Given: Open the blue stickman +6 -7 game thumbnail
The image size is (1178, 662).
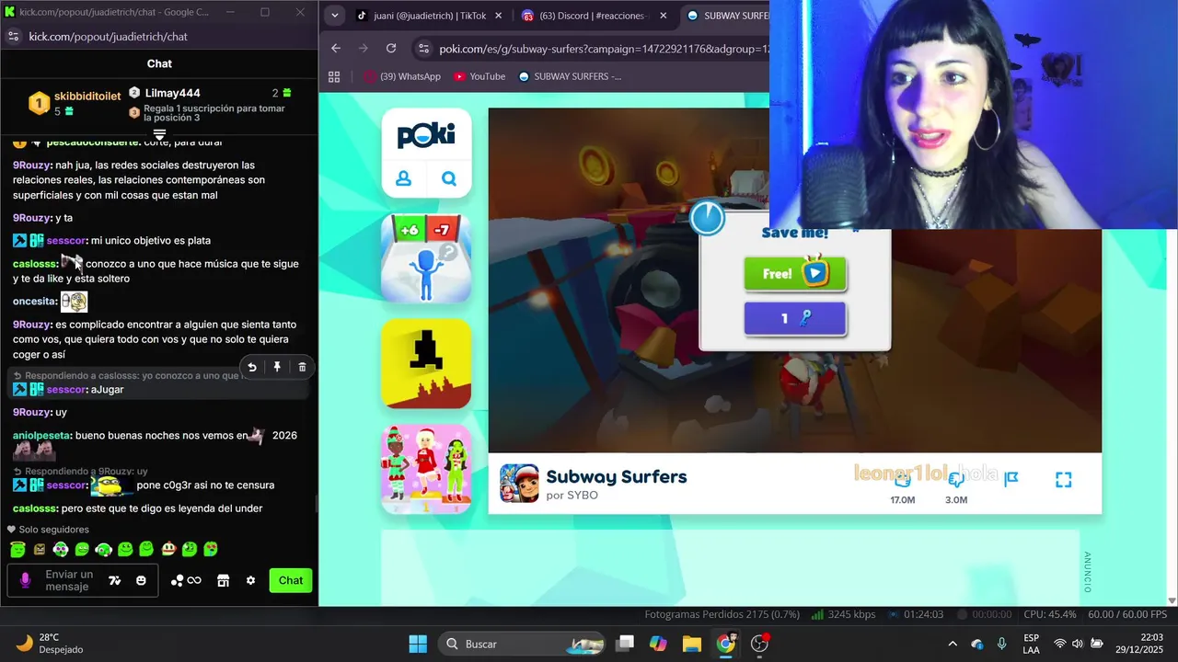Looking at the screenshot, I should (x=426, y=258).
